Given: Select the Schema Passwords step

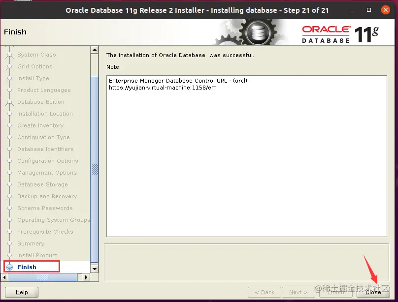Looking at the screenshot, I should (x=45, y=208).
